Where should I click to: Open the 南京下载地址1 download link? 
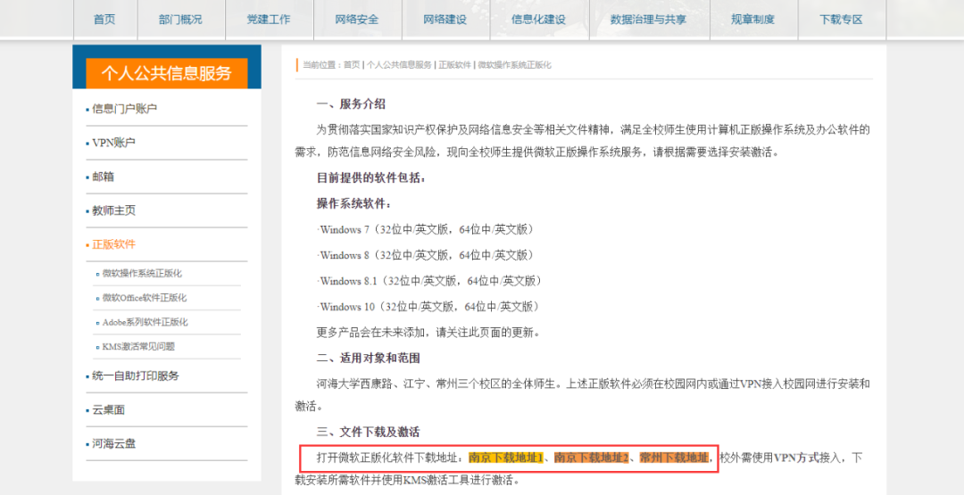[505, 458]
